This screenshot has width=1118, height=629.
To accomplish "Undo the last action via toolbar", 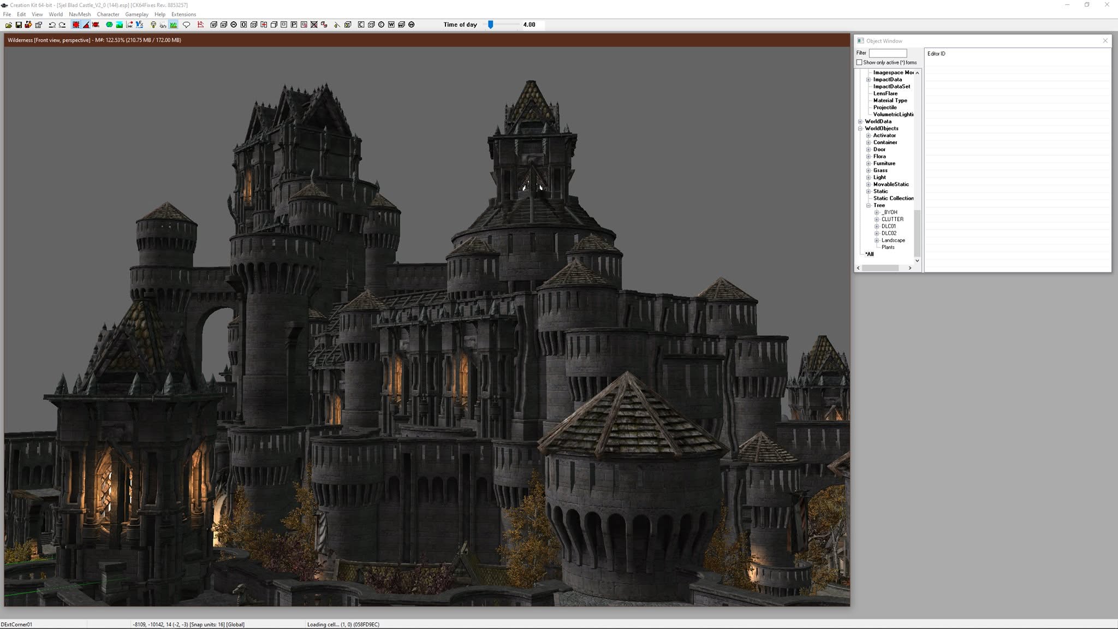I will (x=52, y=25).
